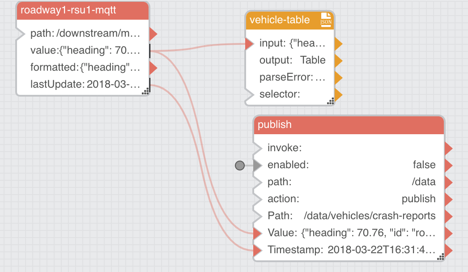The height and width of the screenshot is (272, 468).
Task: Click the invoke row output arrow on publish
Action: [449, 148]
